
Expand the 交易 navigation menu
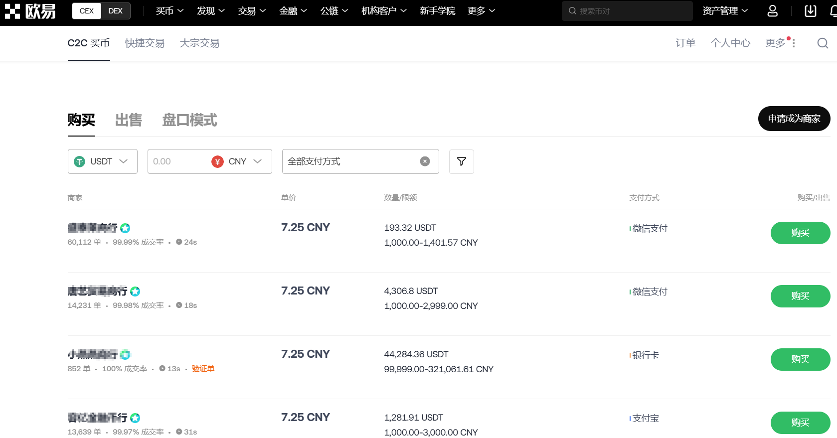[252, 11]
